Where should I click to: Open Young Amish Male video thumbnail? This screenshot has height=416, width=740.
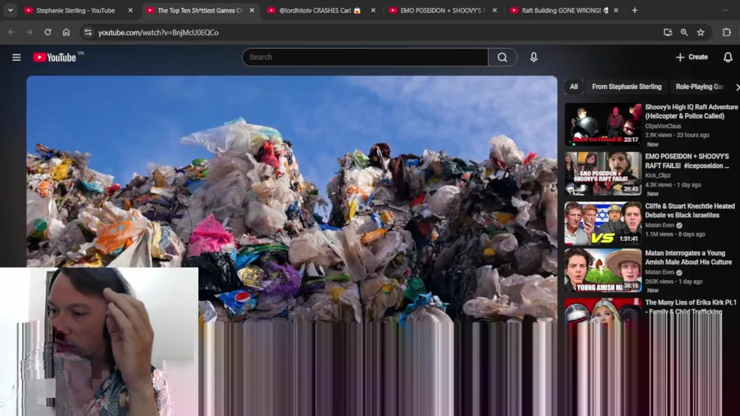(x=603, y=270)
